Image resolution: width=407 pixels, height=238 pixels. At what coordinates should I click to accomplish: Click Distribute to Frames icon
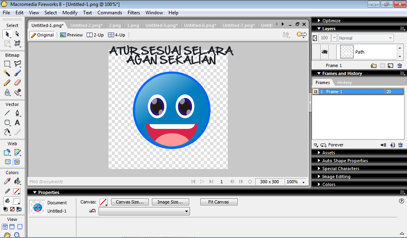pyautogui.click(x=383, y=145)
